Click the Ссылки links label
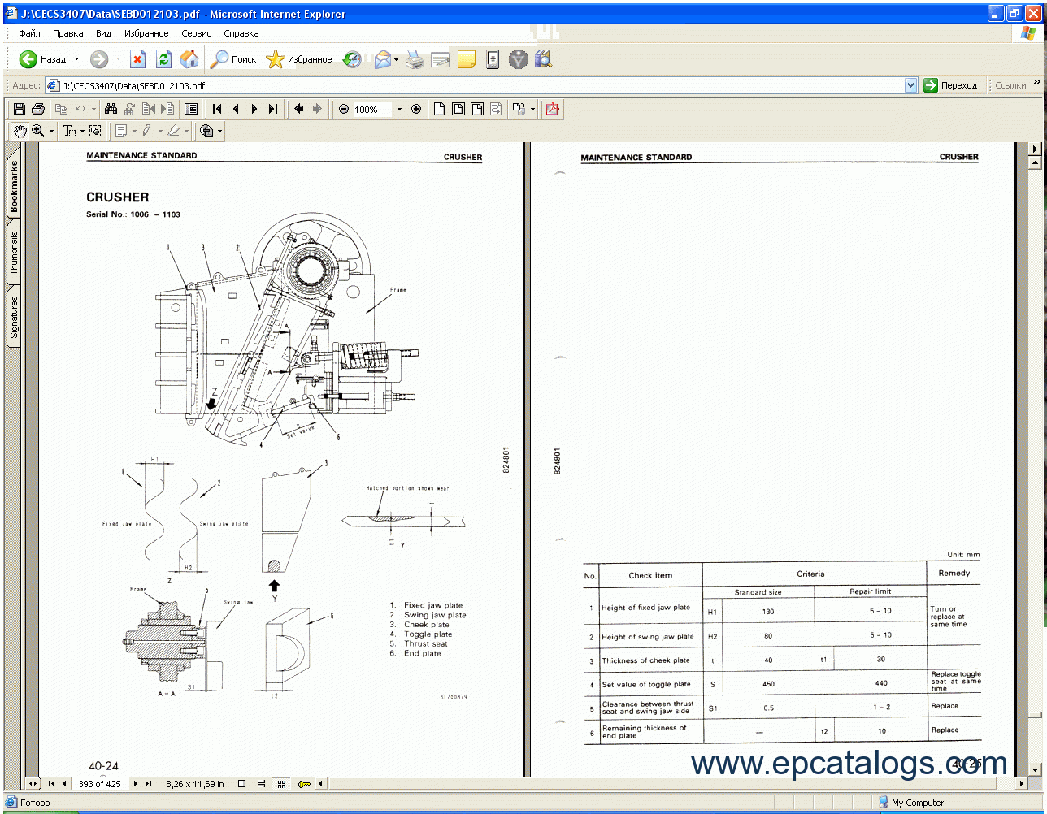 pos(1010,84)
